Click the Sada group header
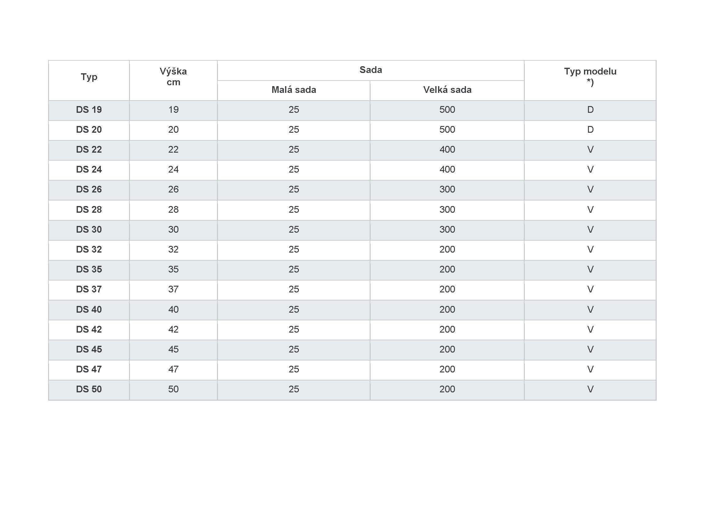The image size is (717, 507). click(x=371, y=70)
